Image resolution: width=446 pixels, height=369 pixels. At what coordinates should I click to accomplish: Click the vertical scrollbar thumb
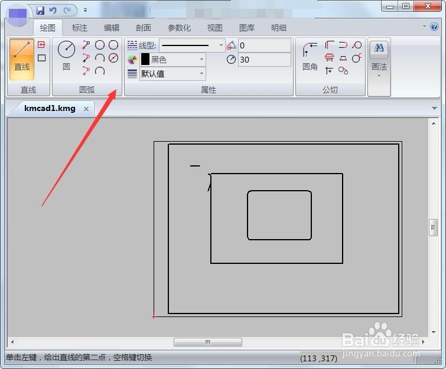(433, 227)
